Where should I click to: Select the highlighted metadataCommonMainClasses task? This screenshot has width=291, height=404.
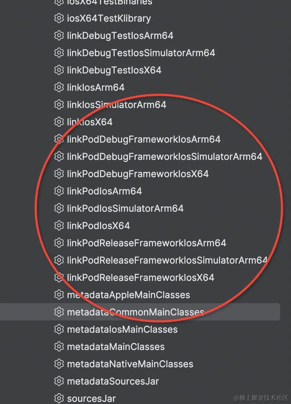pos(135,312)
